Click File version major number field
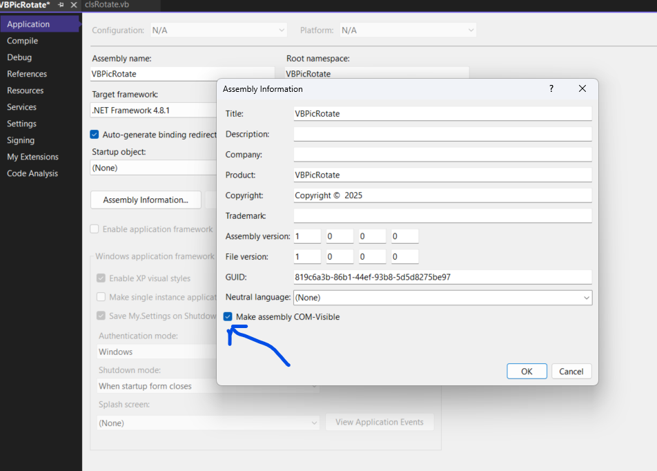Viewport: 657px width, 471px height. [307, 257]
